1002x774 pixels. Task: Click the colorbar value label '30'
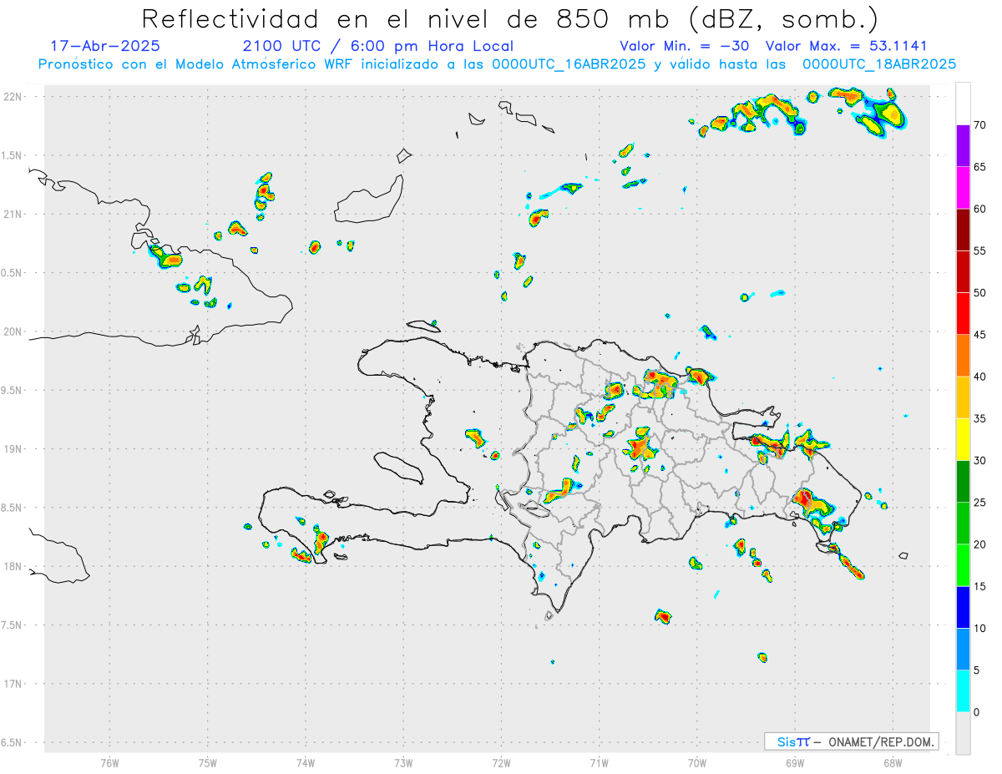[979, 461]
